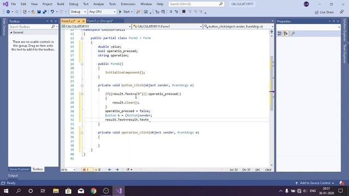Switch to the Form1.cs [Design] tab

pos(100,21)
